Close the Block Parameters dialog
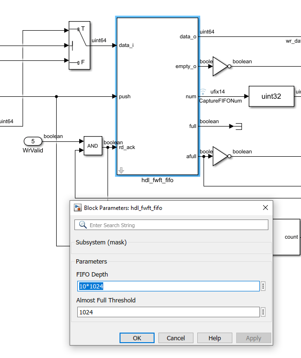Viewport: 301px width, 358px height. (265, 208)
